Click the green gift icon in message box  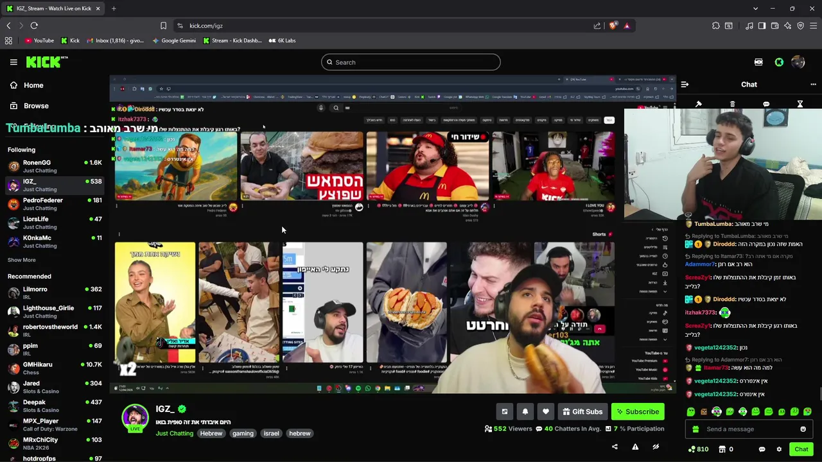click(695, 429)
